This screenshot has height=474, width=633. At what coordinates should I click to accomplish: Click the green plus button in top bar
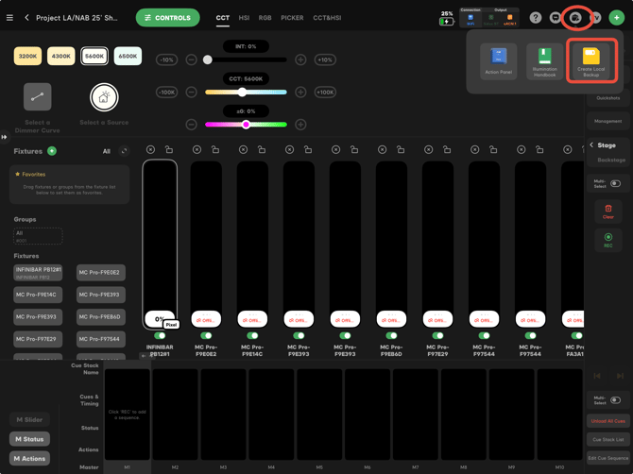click(x=616, y=18)
